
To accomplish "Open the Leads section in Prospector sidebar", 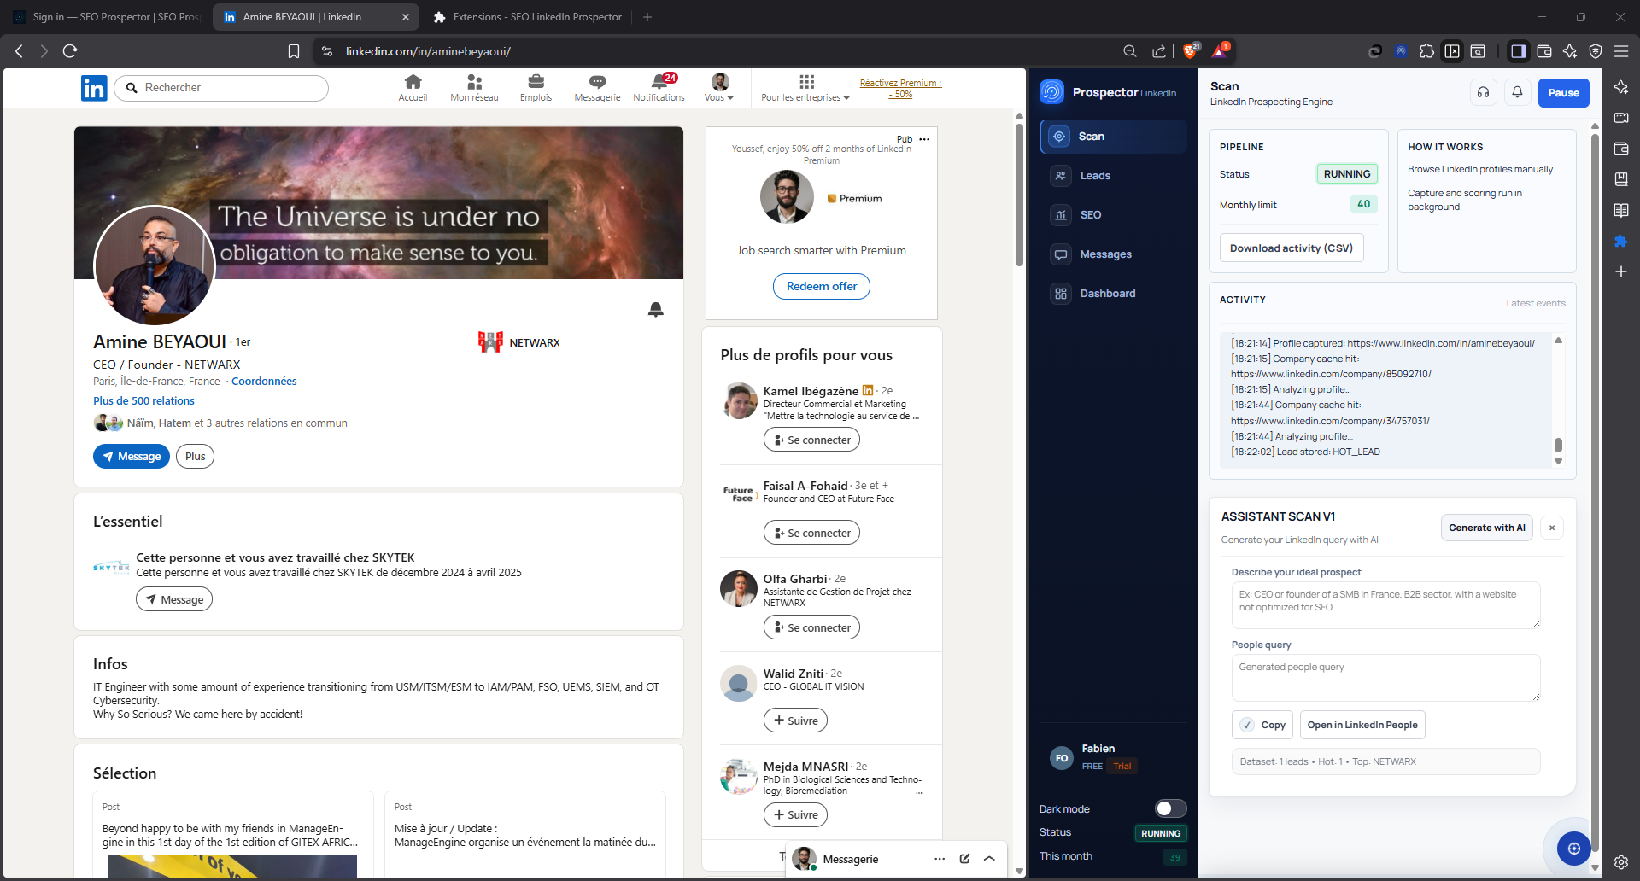I will tap(1094, 175).
